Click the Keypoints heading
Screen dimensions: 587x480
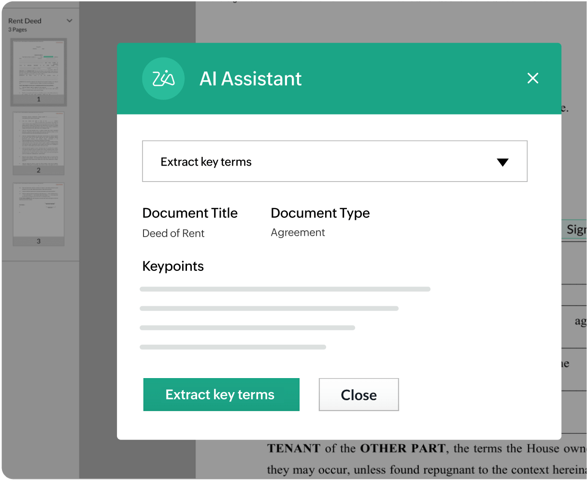173,267
